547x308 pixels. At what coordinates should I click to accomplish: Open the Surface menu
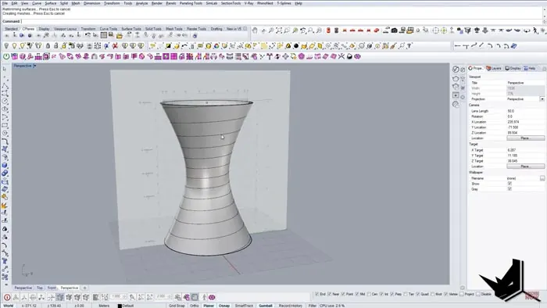pos(51,3)
